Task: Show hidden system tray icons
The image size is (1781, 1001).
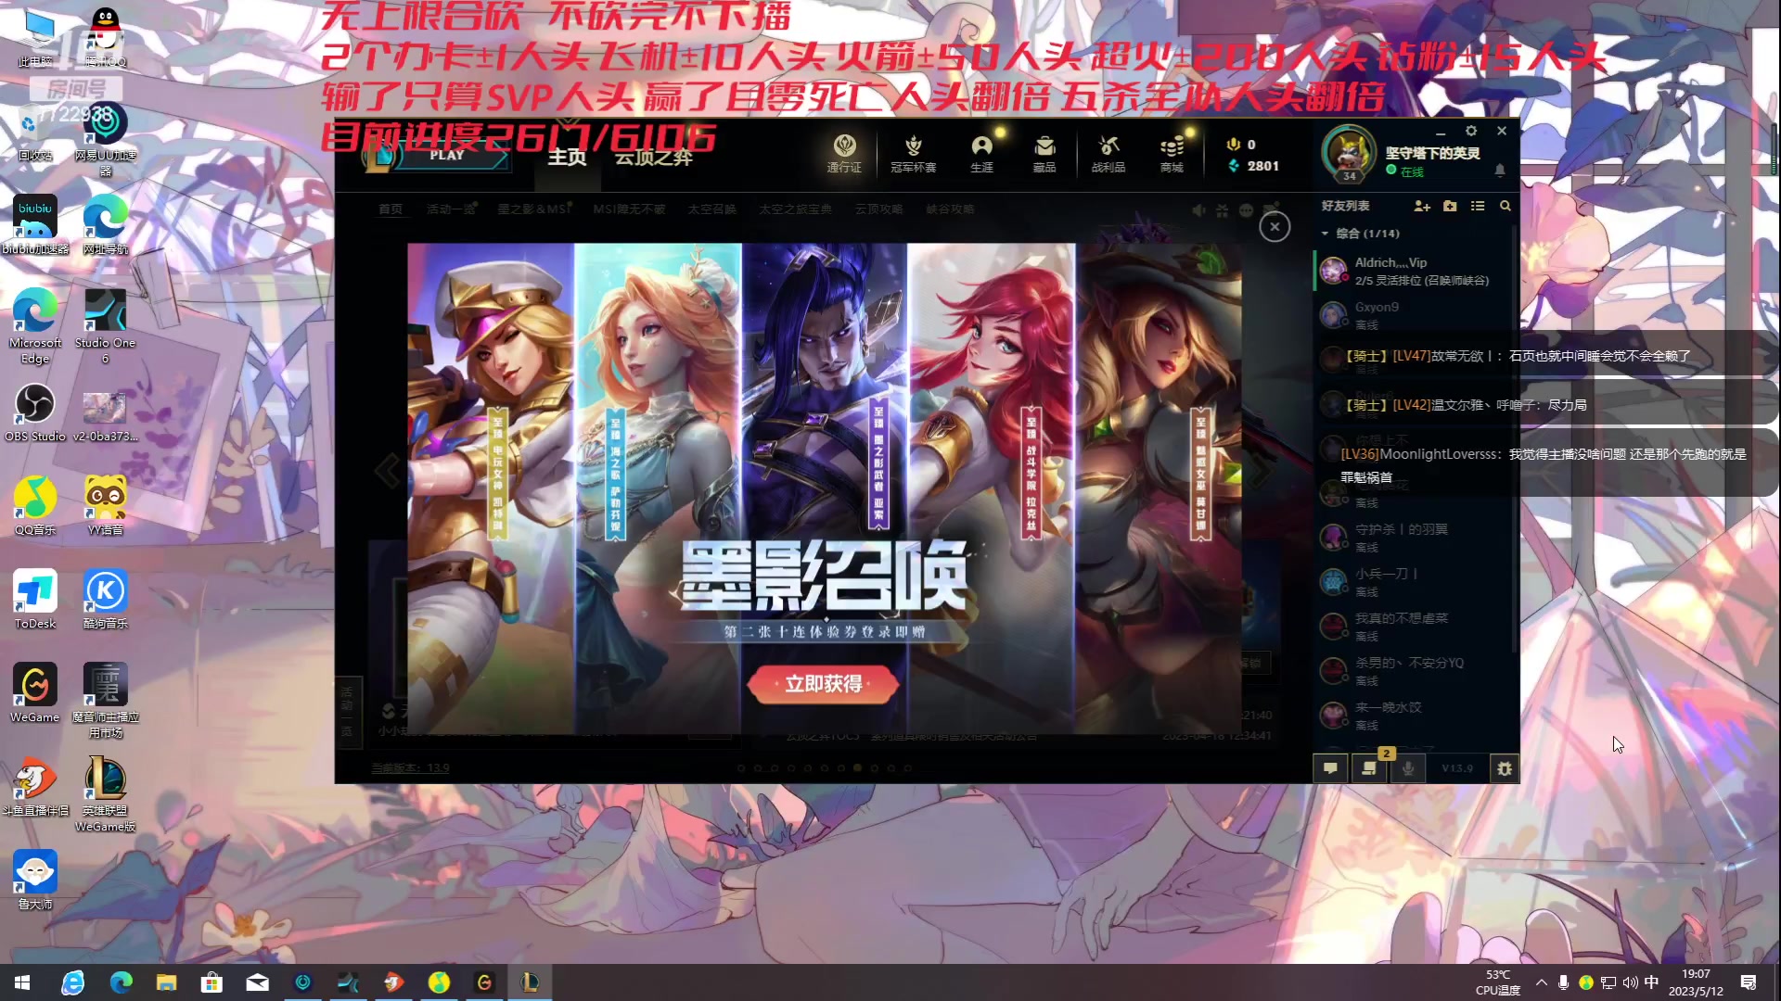Action: (1541, 982)
